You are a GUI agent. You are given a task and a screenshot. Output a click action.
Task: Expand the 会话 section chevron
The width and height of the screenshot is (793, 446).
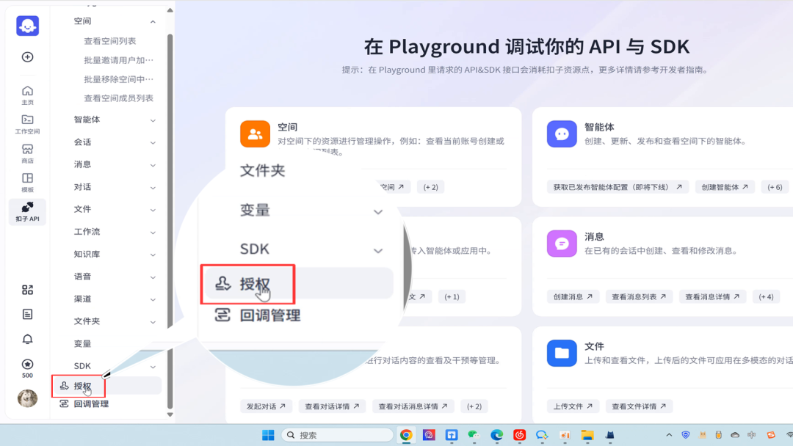[153, 143]
